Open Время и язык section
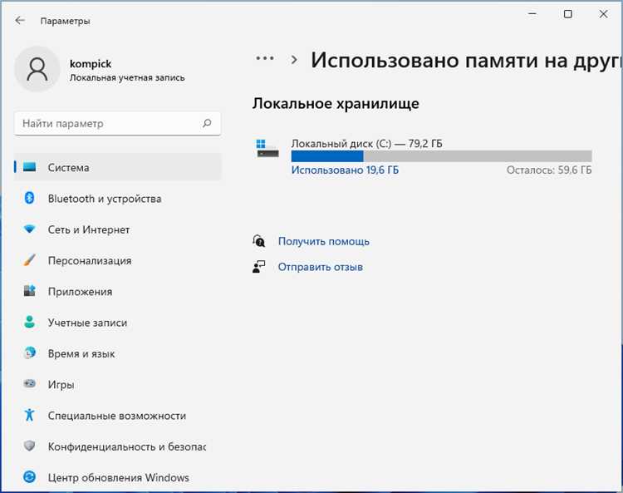 (118, 353)
